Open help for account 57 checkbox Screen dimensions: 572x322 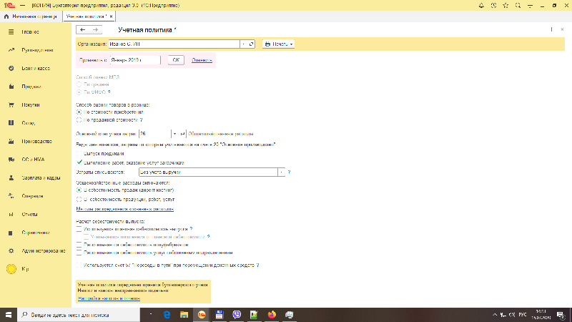tap(257, 265)
